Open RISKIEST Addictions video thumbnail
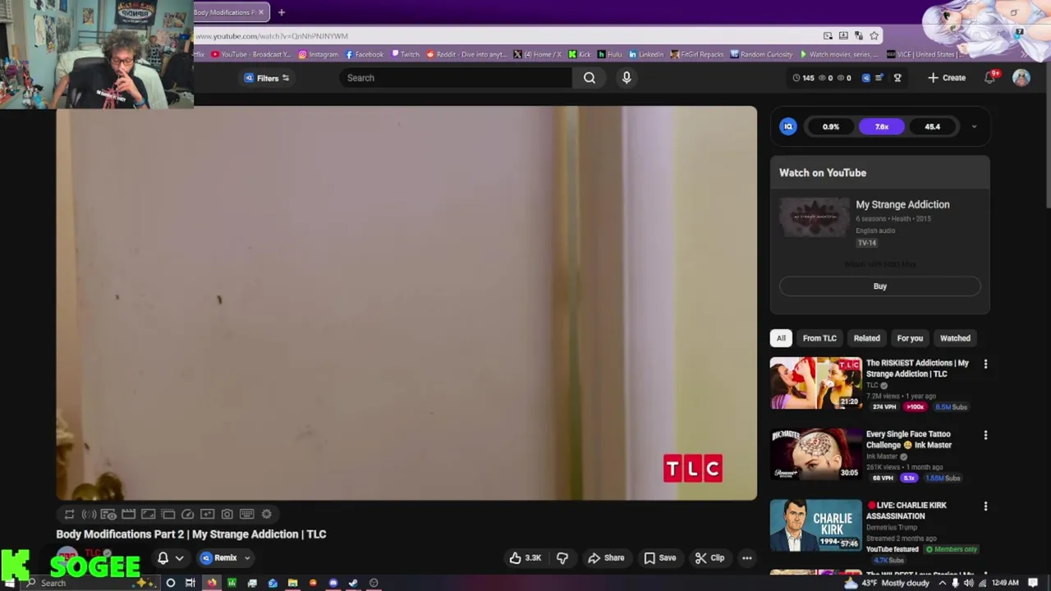1051x591 pixels. 815,383
